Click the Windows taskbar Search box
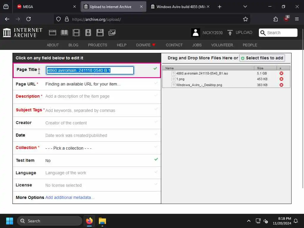Viewport: 304px width, 228px height. pos(50,221)
